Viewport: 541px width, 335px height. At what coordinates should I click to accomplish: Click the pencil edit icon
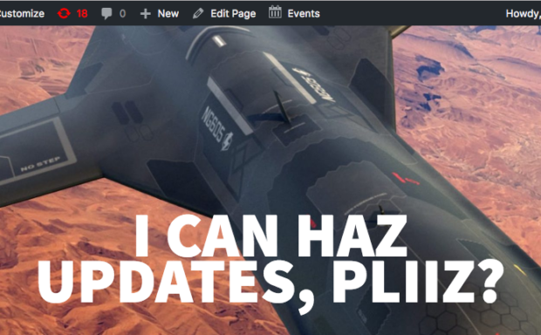coord(198,13)
